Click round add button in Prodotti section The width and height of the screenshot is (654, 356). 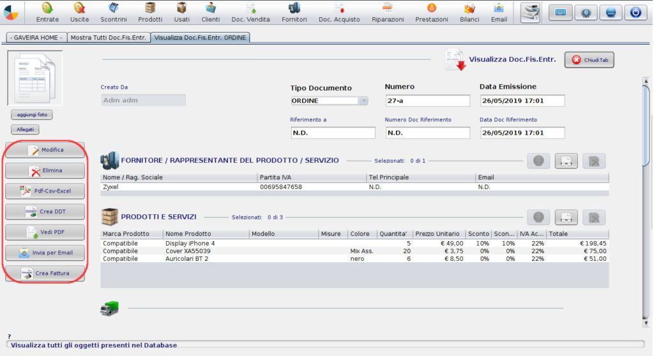coord(538,217)
